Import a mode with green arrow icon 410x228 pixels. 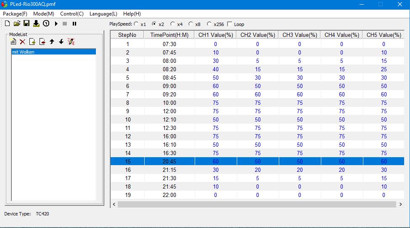click(x=32, y=41)
